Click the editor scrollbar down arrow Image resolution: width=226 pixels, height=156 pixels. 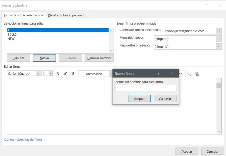[219, 132]
